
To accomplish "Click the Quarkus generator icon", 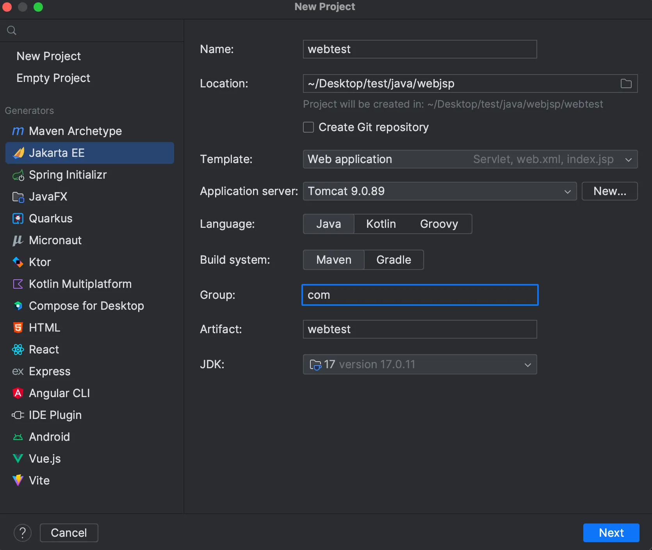I will pyautogui.click(x=18, y=218).
